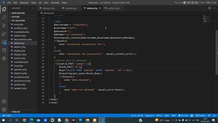Open the Manage gear icon
Screen dimensions: 218x123
click(x=4, y=109)
